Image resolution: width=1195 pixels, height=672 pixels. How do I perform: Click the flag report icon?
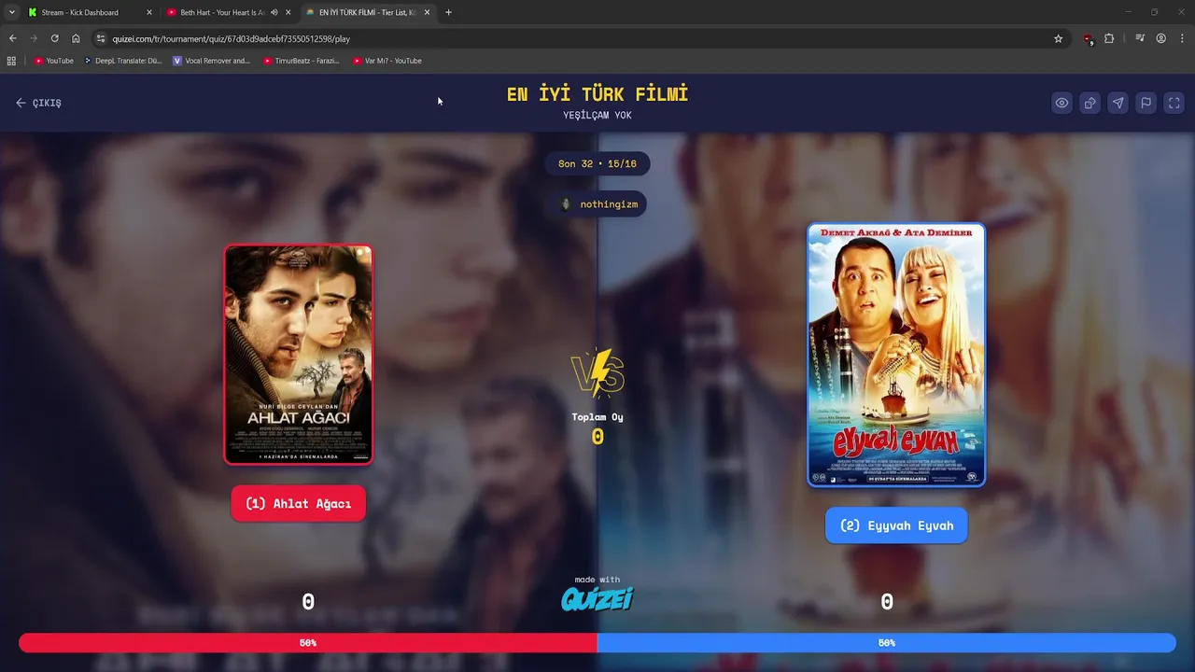click(1146, 103)
